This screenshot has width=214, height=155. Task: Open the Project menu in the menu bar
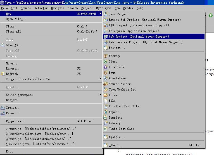[87, 8]
